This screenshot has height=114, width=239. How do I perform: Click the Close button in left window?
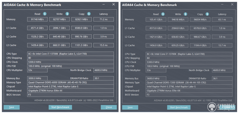coord(109,107)
